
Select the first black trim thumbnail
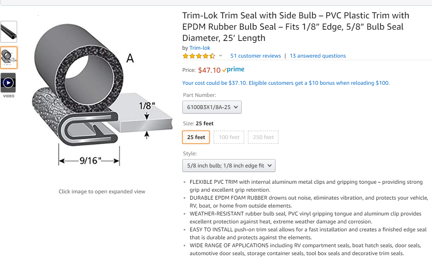(x=9, y=32)
